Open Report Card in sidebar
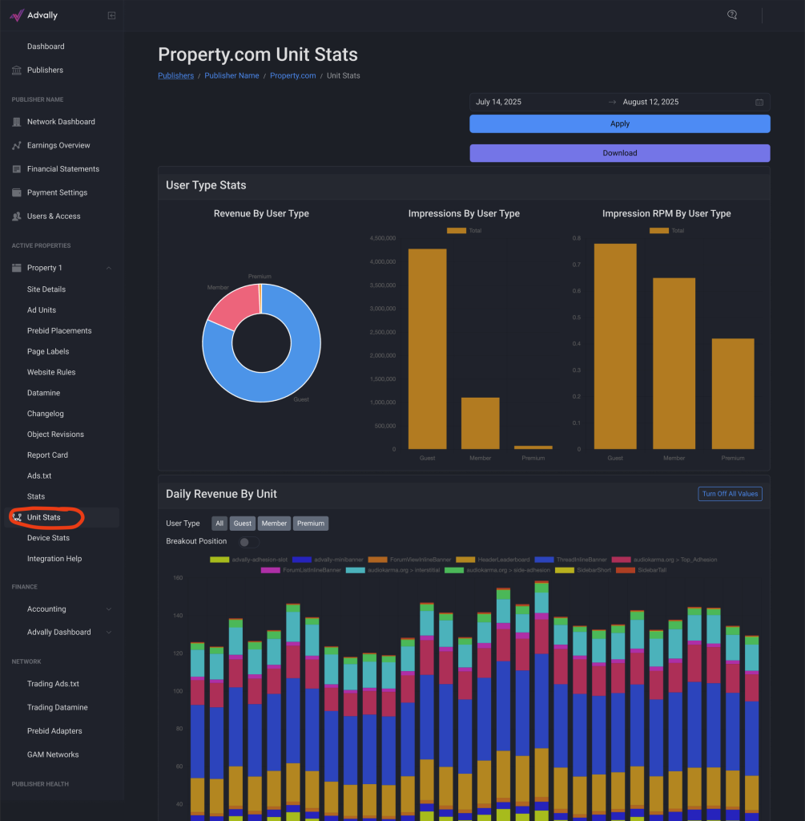This screenshot has width=805, height=821. (47, 455)
